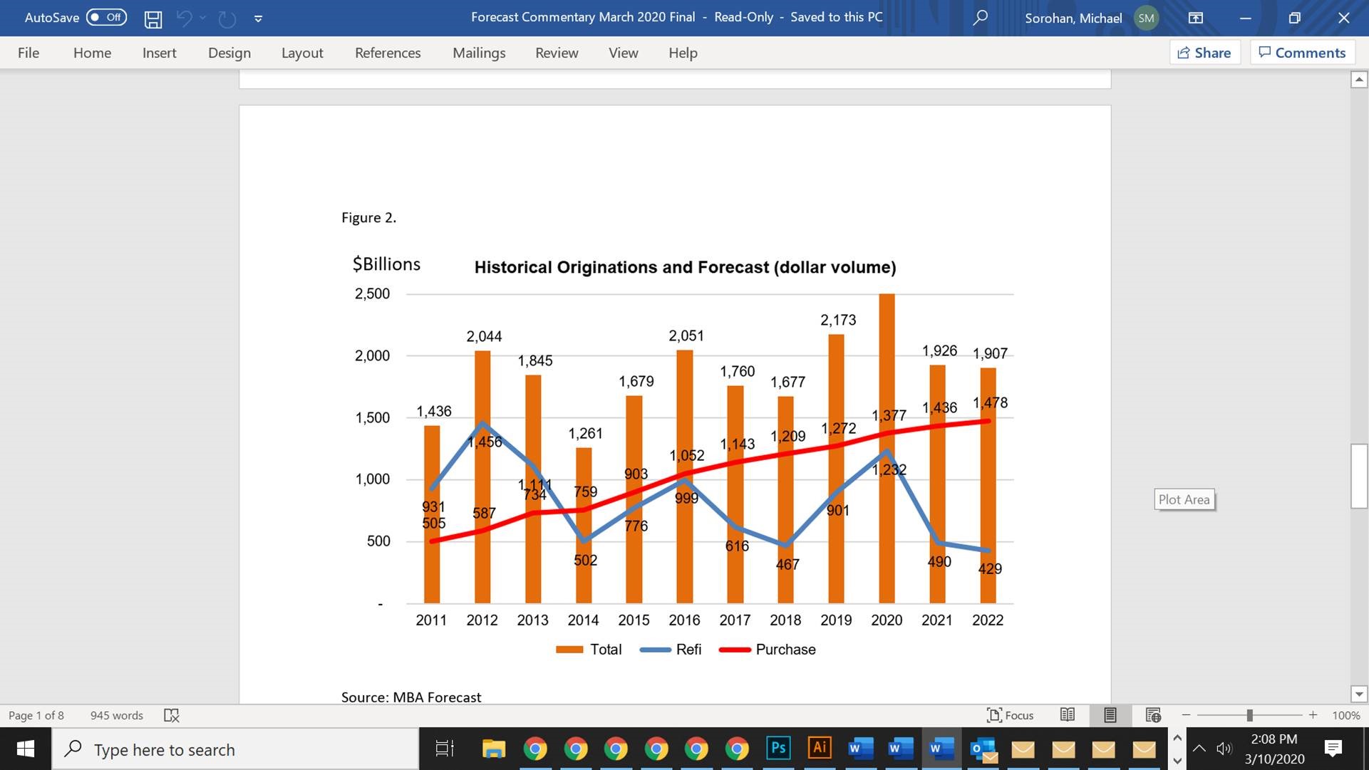Viewport: 1369px width, 770px height.
Task: Click the Undo icon in the toolbar
Action: (x=185, y=17)
